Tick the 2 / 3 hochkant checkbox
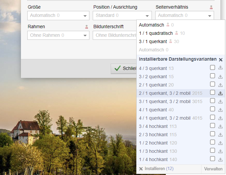This screenshot has width=226, height=175. [212, 134]
